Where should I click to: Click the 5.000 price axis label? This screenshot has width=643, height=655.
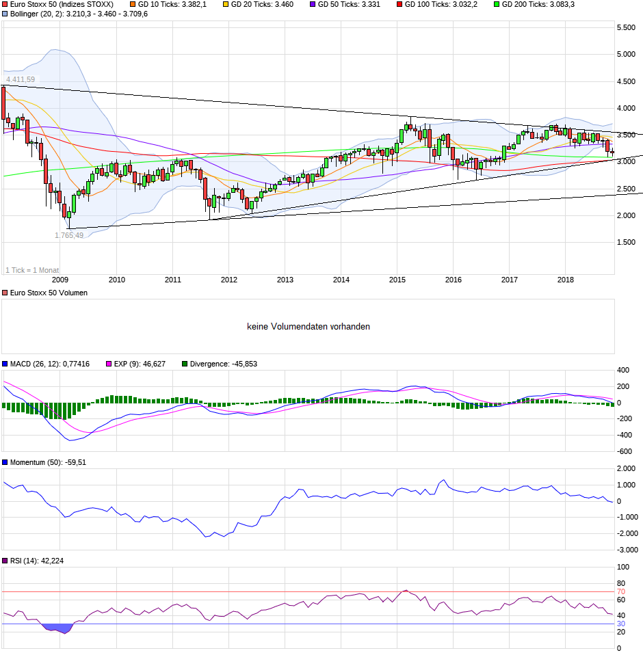tap(626, 54)
